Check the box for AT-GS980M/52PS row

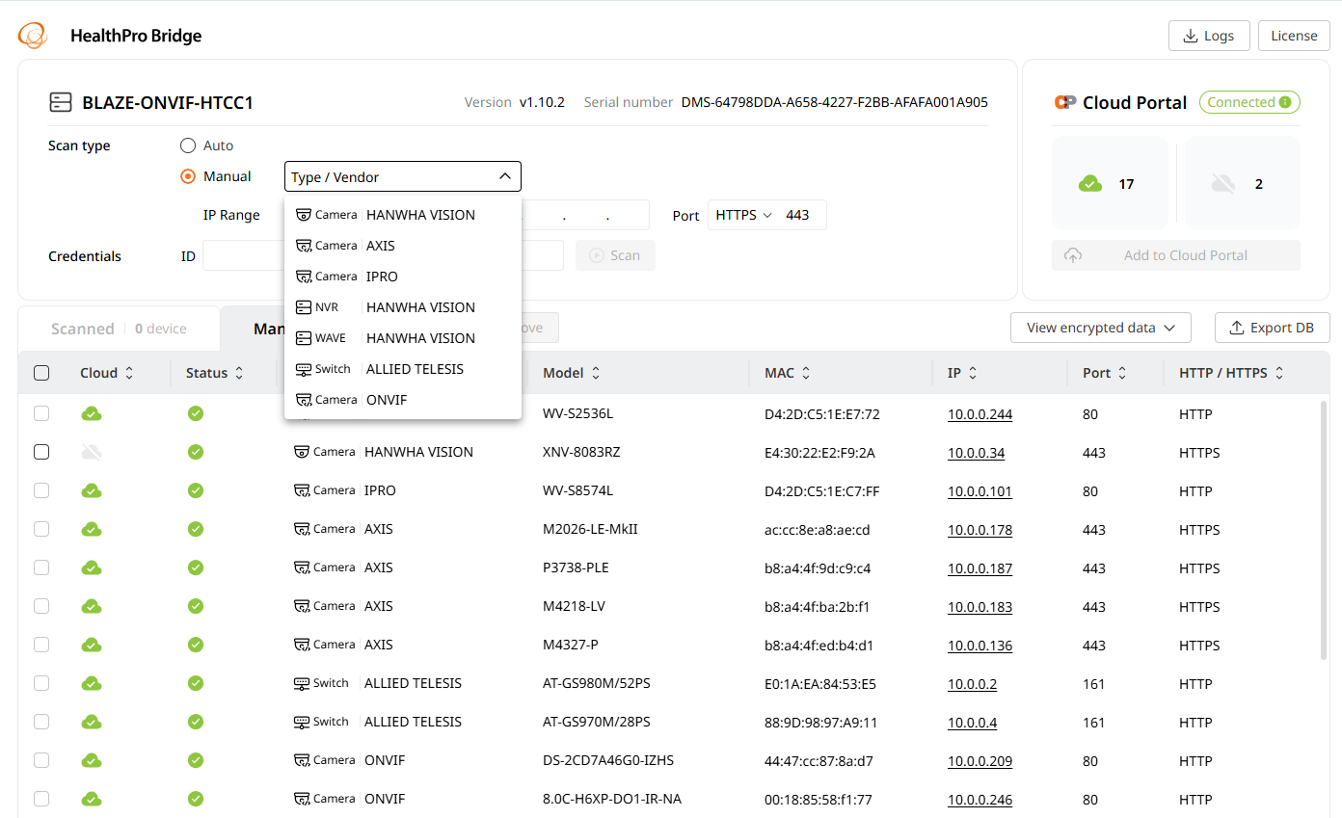tap(41, 683)
